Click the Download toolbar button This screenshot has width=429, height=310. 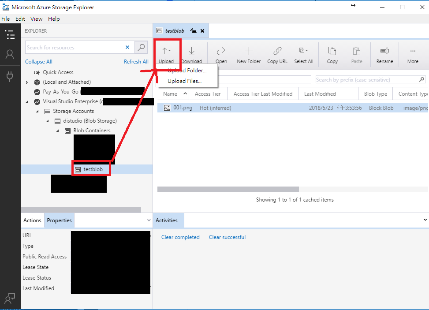click(192, 55)
